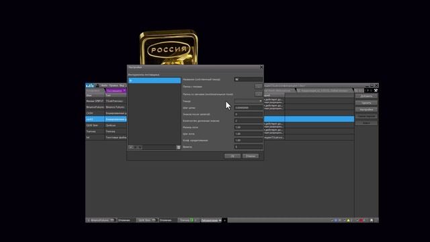430x242 pixels.
Task: Click the tools icon at tab bar end
Action: [x=376, y=91]
